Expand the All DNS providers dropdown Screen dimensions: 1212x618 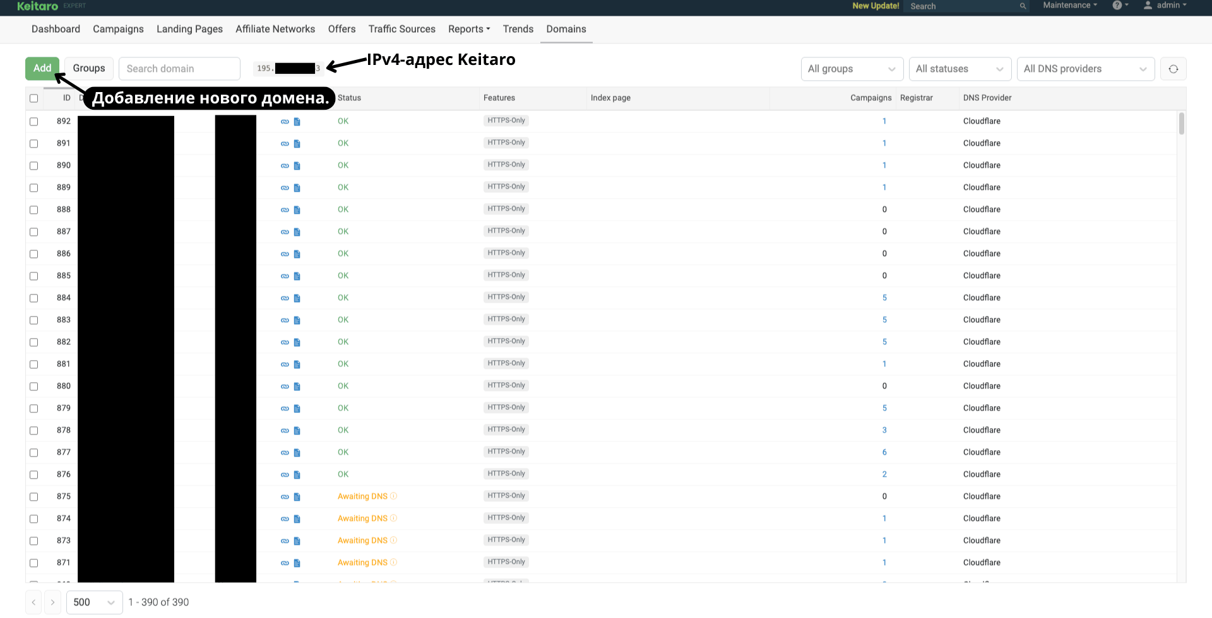click(1086, 69)
